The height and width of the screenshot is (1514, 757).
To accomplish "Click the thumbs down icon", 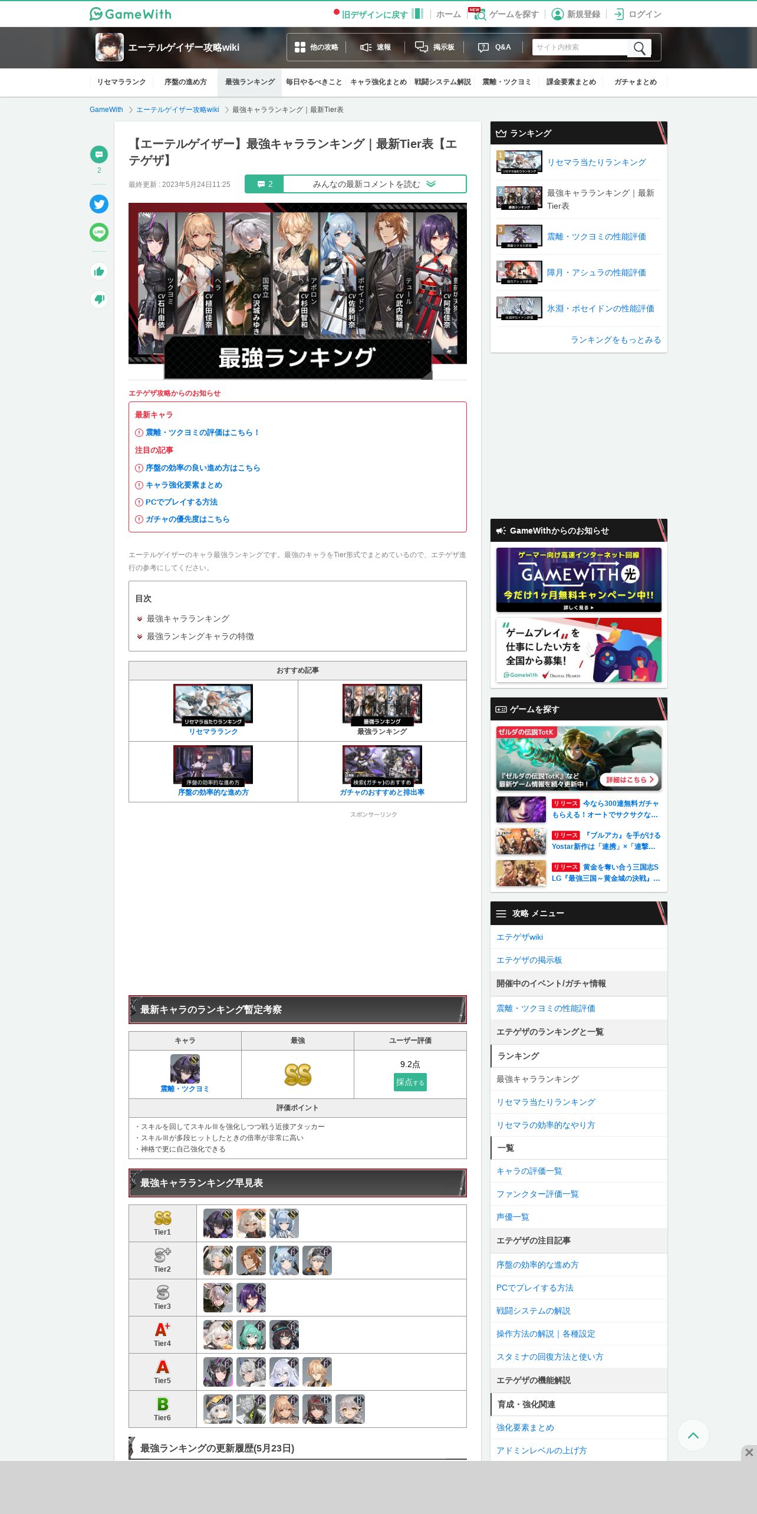I will click(x=99, y=299).
